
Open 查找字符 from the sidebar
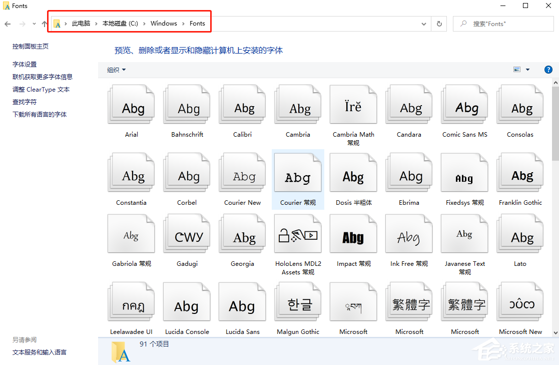(25, 102)
